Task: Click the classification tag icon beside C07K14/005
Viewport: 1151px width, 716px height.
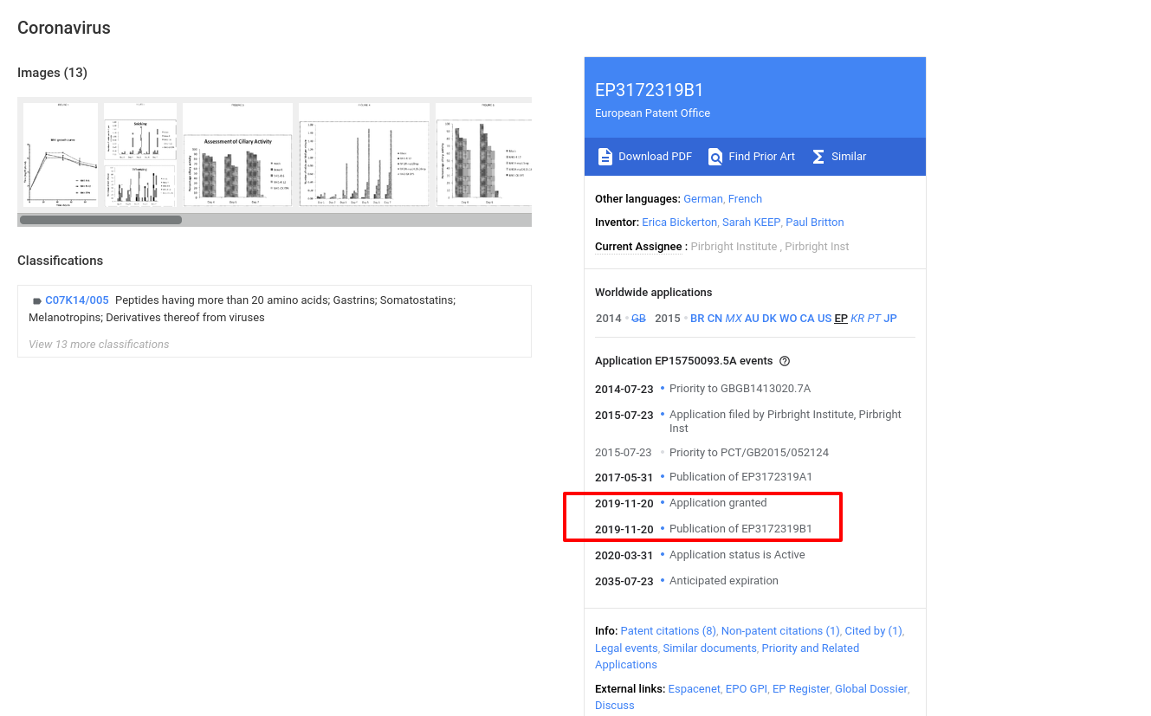Action: [37, 300]
